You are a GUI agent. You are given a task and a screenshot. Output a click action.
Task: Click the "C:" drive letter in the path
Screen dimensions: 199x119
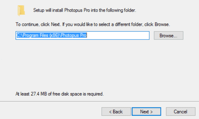pyautogui.click(x=18, y=35)
